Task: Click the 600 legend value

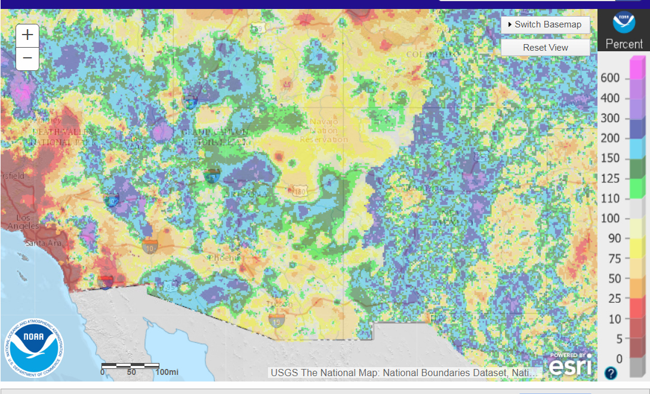Action: click(610, 78)
